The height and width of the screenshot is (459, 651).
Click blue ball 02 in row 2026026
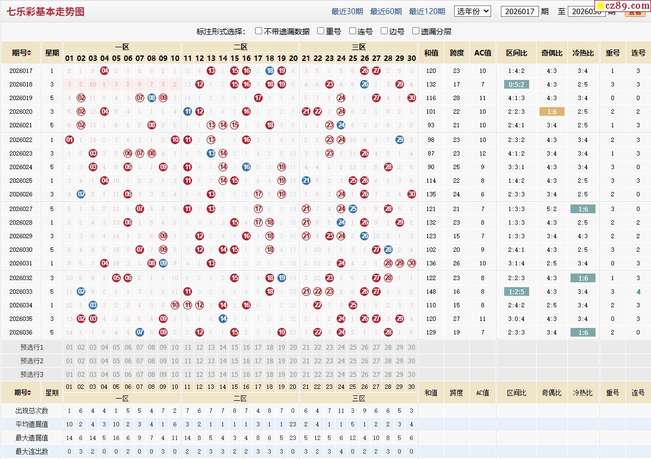click(81, 194)
